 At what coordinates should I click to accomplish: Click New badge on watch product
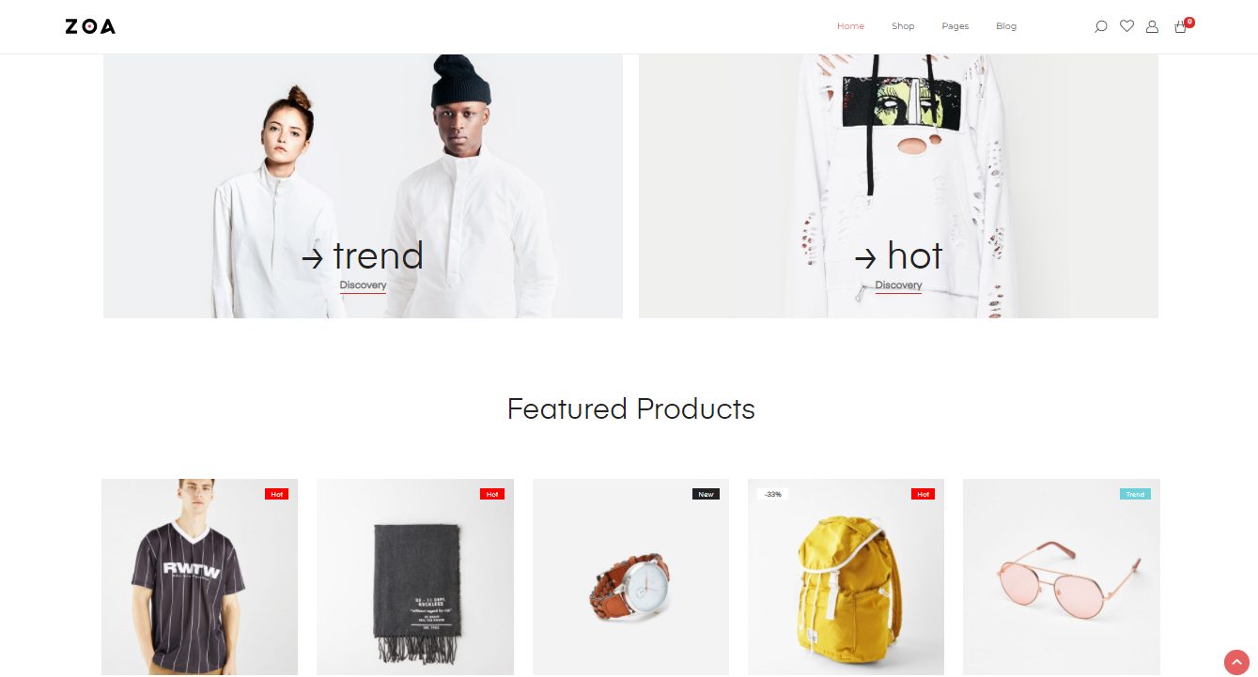pos(706,494)
